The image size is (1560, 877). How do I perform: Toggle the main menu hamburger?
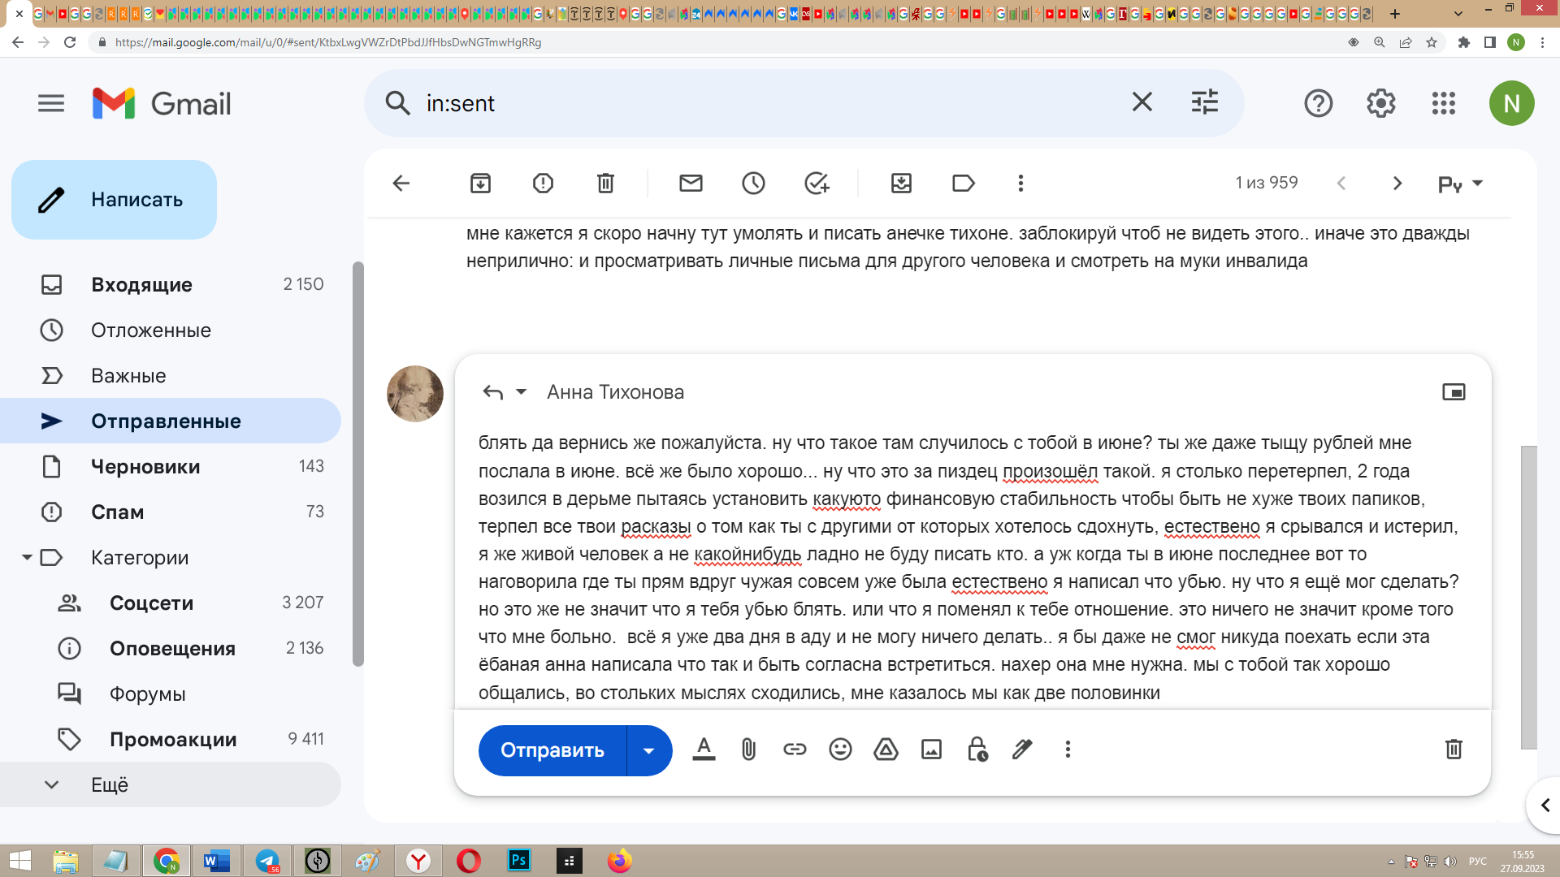[51, 103]
